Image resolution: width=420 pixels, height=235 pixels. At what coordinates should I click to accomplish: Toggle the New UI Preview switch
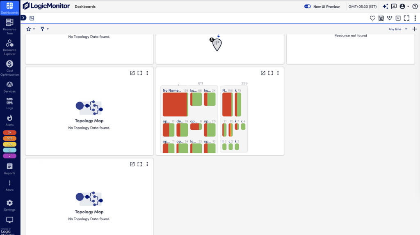(308, 7)
